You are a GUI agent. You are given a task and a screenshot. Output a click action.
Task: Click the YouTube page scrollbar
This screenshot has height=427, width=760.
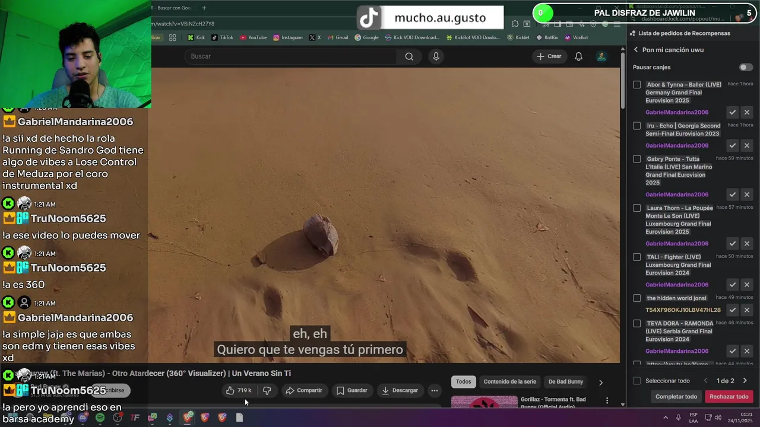tap(623, 81)
